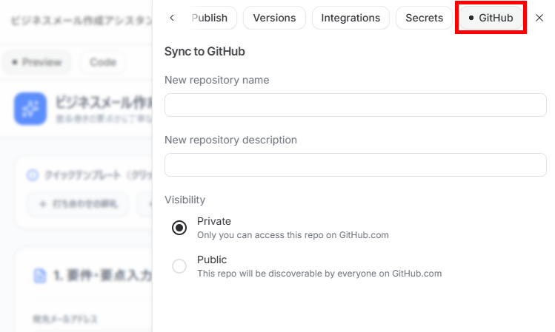
Task: Click the blurred plus template button
Action: [x=78, y=204]
